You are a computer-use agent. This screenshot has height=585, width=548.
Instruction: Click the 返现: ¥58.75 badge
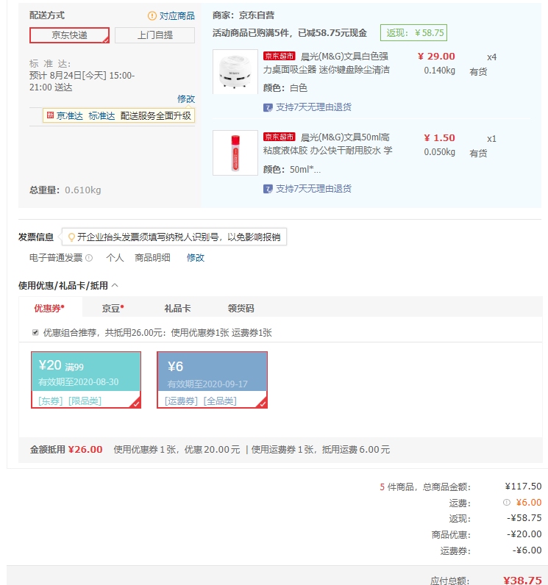(413, 33)
